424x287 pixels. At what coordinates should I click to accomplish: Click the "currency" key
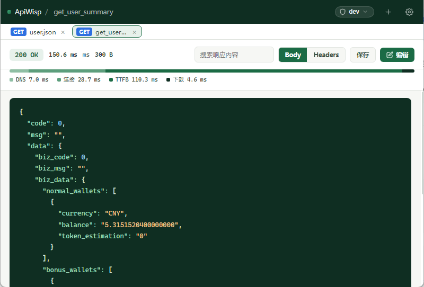click(x=77, y=213)
